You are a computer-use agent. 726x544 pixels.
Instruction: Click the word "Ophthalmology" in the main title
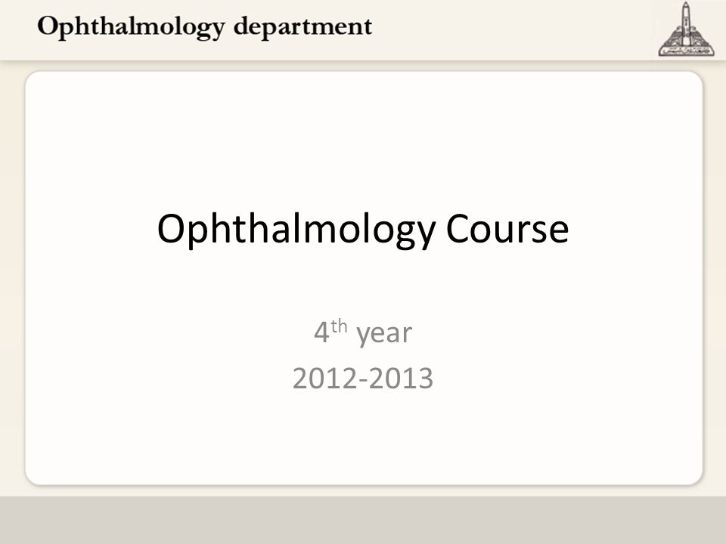coord(296,230)
